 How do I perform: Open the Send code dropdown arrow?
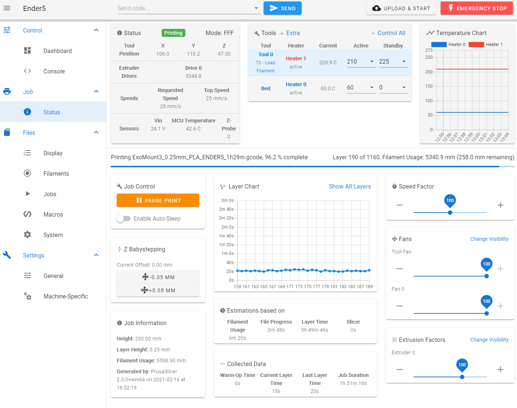(x=256, y=8)
